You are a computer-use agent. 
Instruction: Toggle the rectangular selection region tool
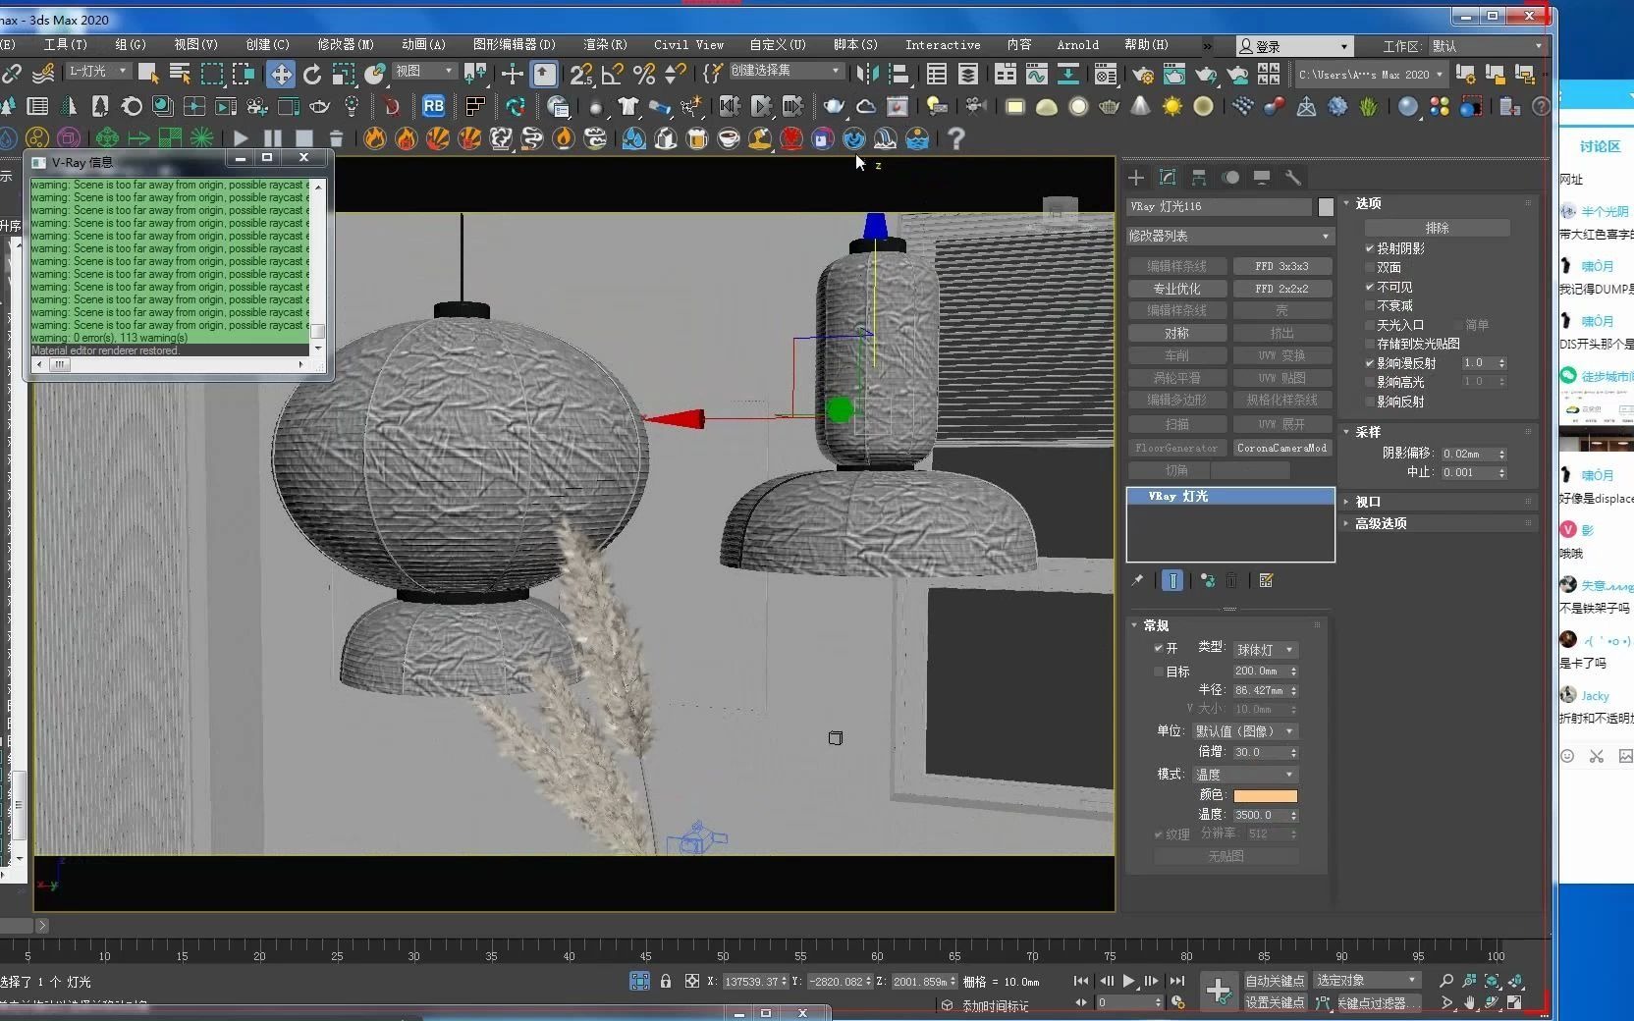pyautogui.click(x=212, y=74)
